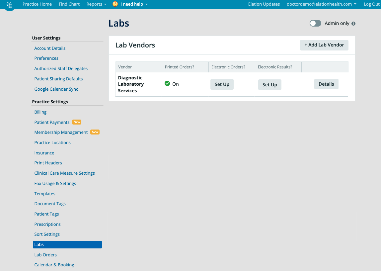The width and height of the screenshot is (381, 271).
Task: Open Elation Updates
Action: click(264, 4)
